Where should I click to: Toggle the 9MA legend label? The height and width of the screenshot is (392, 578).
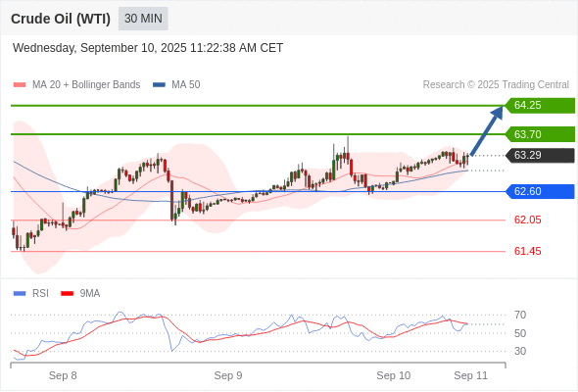click(90, 294)
